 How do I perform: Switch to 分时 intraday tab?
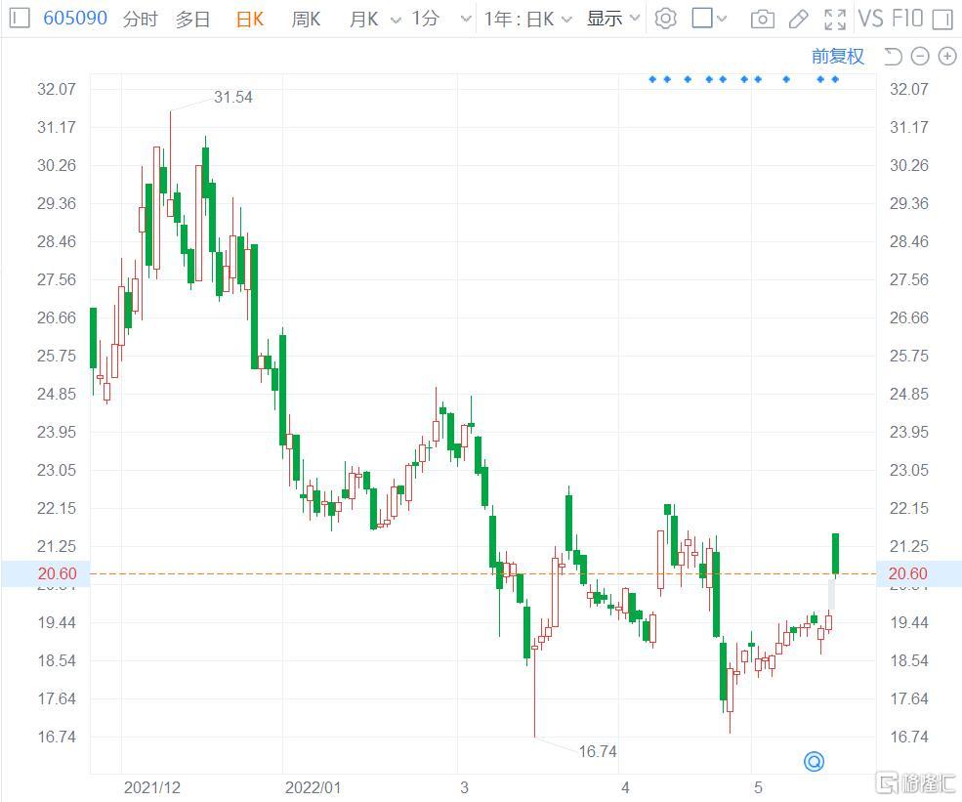pos(140,19)
